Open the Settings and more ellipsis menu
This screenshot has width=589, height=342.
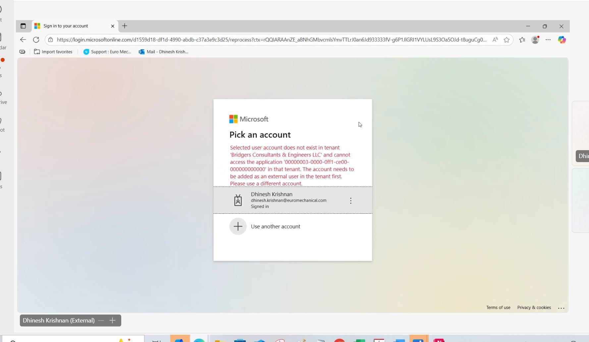pyautogui.click(x=548, y=40)
